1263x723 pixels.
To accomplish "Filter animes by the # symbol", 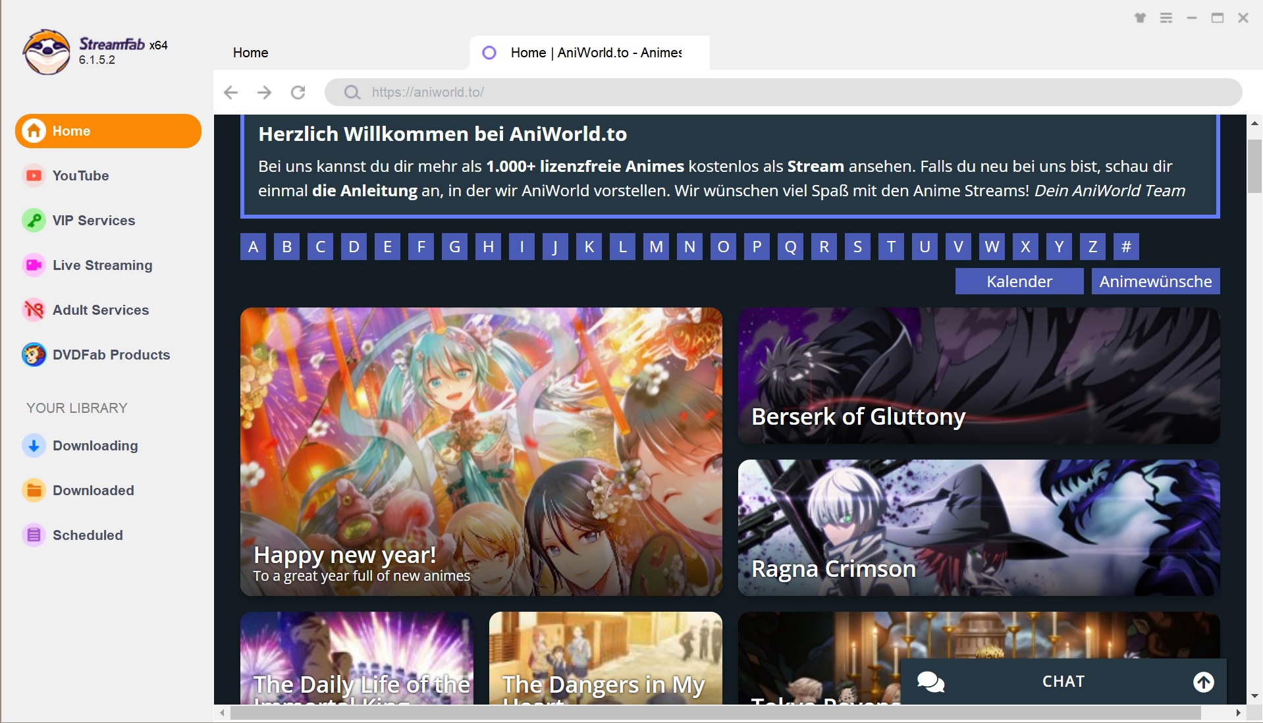I will 1127,247.
